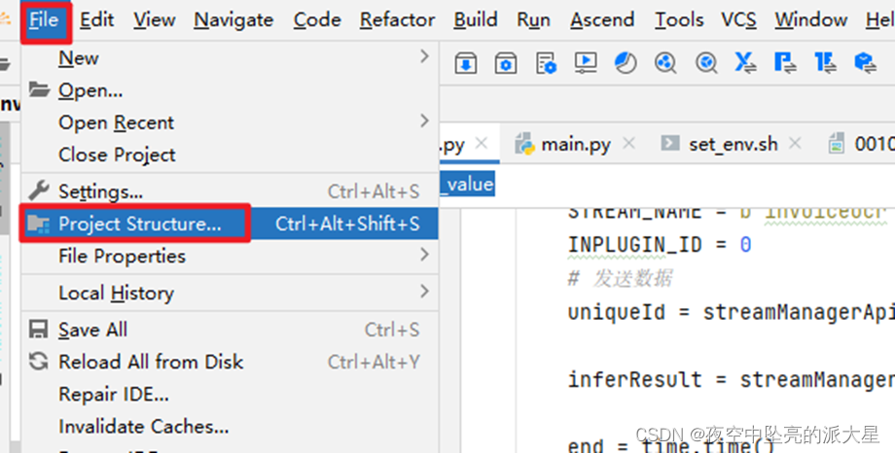Open the File menu

(x=46, y=21)
